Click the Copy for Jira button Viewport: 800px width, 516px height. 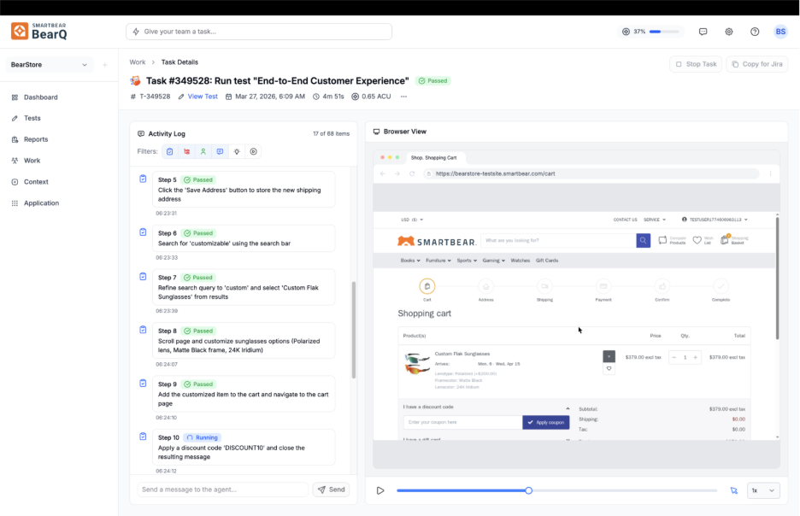756,64
